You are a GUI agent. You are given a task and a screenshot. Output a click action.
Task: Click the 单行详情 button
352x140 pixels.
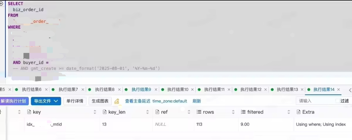75,101
